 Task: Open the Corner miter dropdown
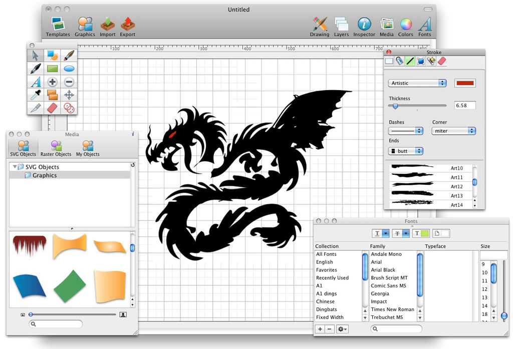tap(453, 131)
